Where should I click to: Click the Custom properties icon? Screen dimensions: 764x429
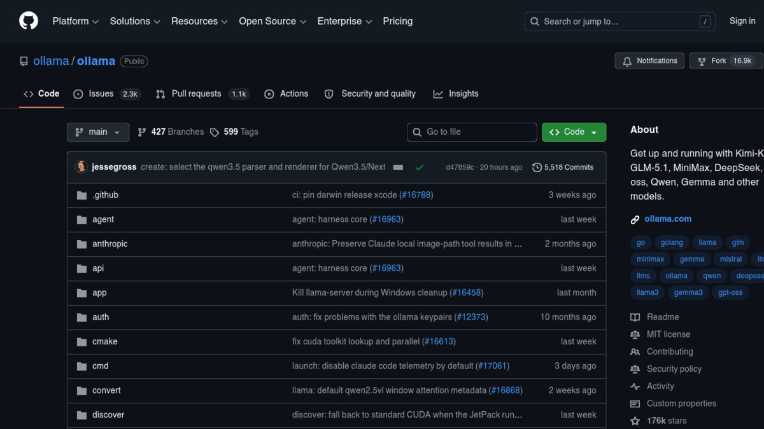click(635, 404)
